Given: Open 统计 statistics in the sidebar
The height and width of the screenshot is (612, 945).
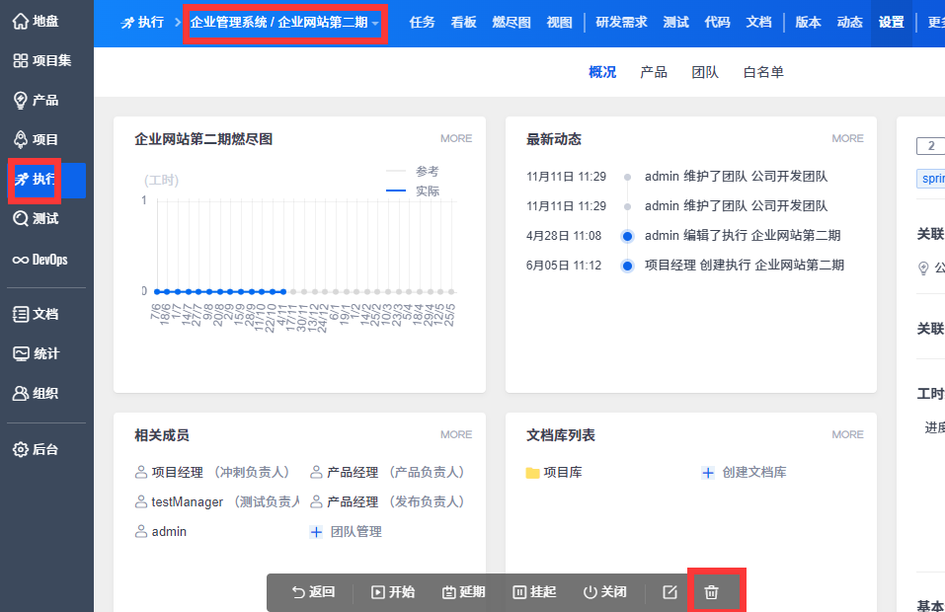Looking at the screenshot, I should [37, 353].
